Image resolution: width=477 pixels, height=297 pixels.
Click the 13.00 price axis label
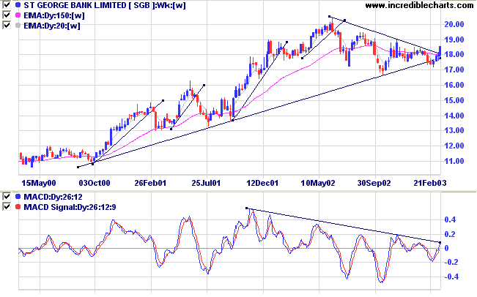pos(454,131)
